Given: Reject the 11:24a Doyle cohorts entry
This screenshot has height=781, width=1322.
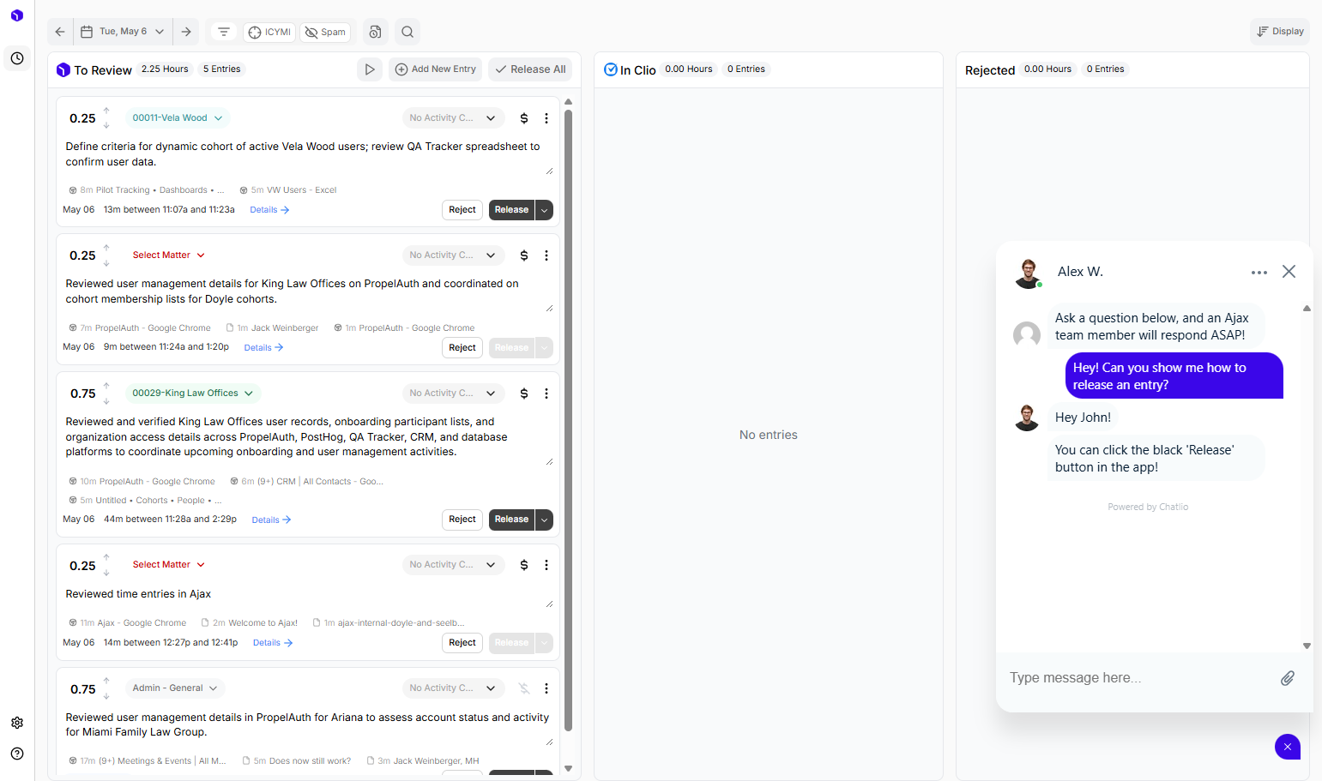Looking at the screenshot, I should pos(462,348).
